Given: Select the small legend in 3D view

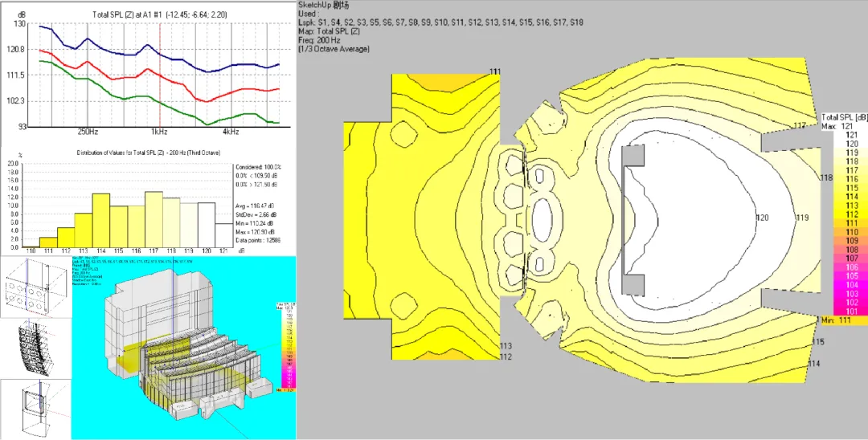Looking at the screenshot, I should point(285,348).
